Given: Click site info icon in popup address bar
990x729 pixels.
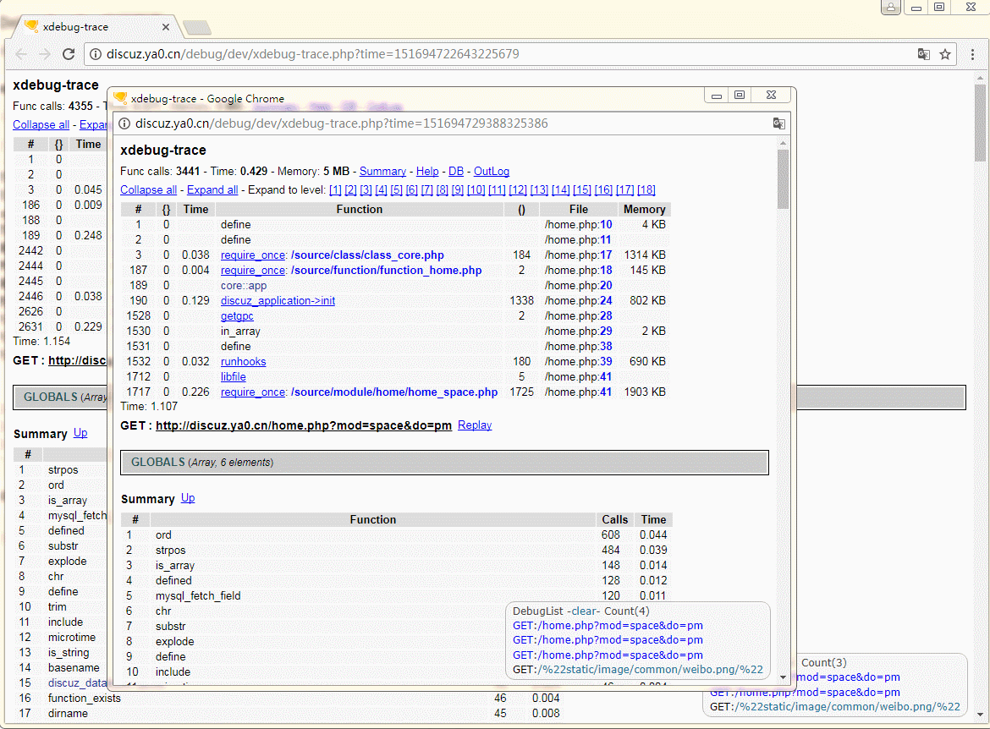Looking at the screenshot, I should click(x=124, y=123).
